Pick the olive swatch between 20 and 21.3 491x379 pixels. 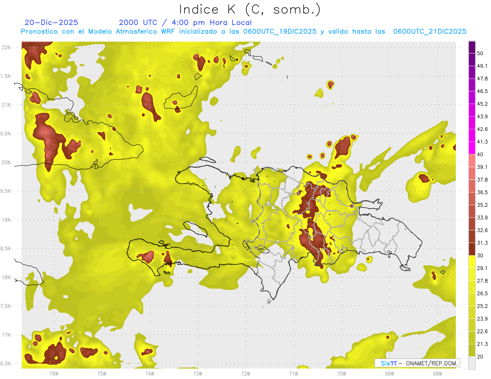[x=472, y=350]
